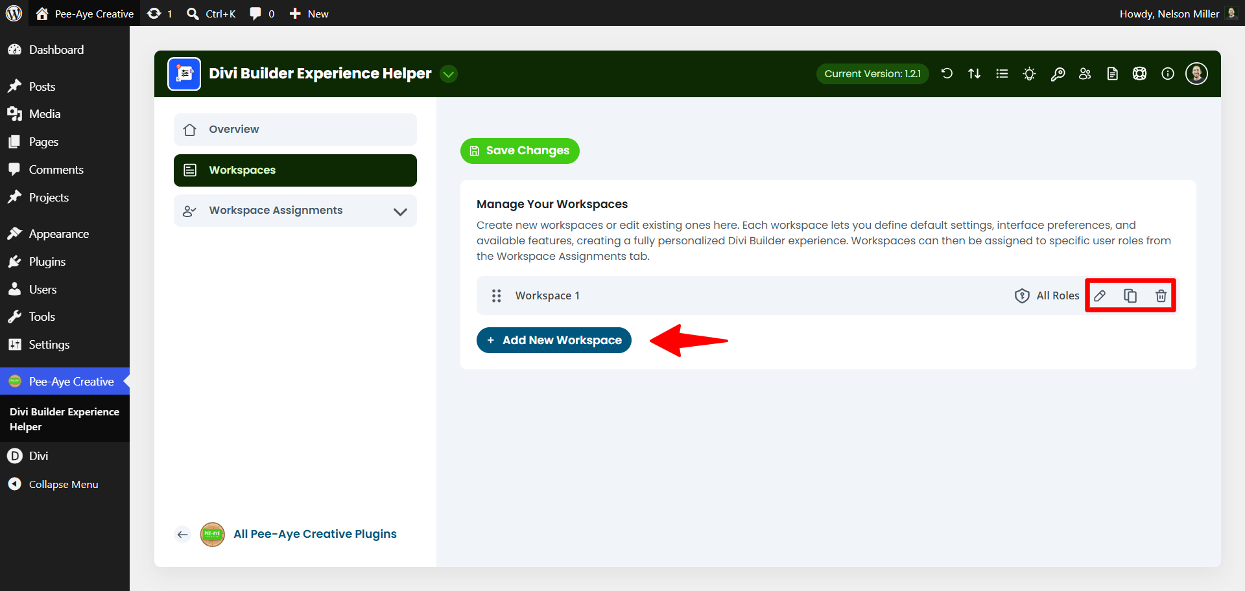This screenshot has height=591, width=1245.
Task: Open Divi Builder Experience Helper submenu link
Action: (64, 419)
